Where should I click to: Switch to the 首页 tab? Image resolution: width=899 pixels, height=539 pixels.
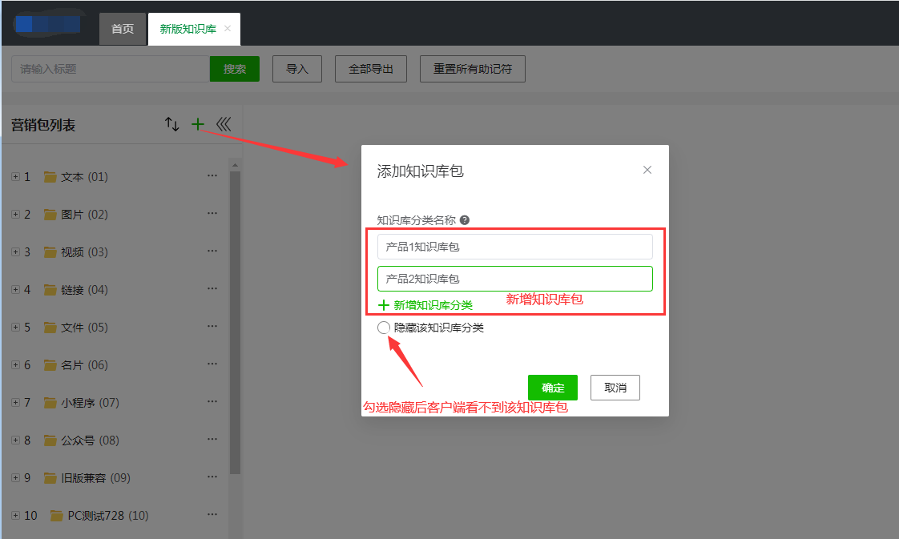tap(123, 29)
